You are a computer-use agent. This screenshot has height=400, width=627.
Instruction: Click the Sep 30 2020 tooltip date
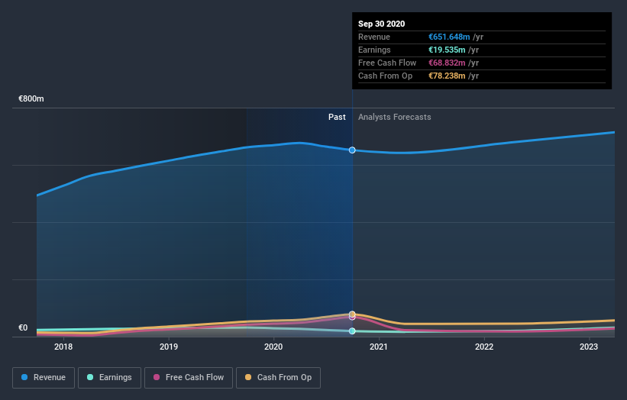(382, 24)
